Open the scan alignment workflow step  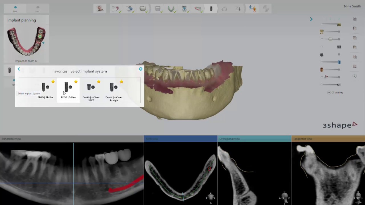click(184, 9)
